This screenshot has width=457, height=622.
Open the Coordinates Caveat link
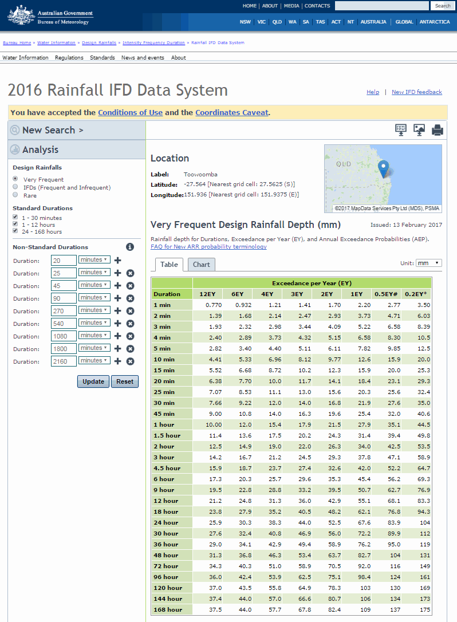pyautogui.click(x=232, y=113)
